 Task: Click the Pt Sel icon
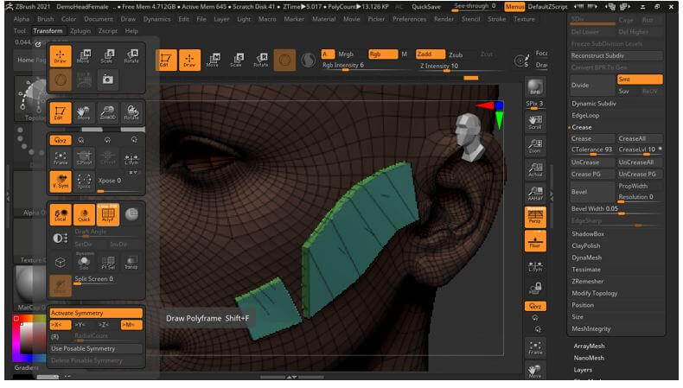[107, 262]
